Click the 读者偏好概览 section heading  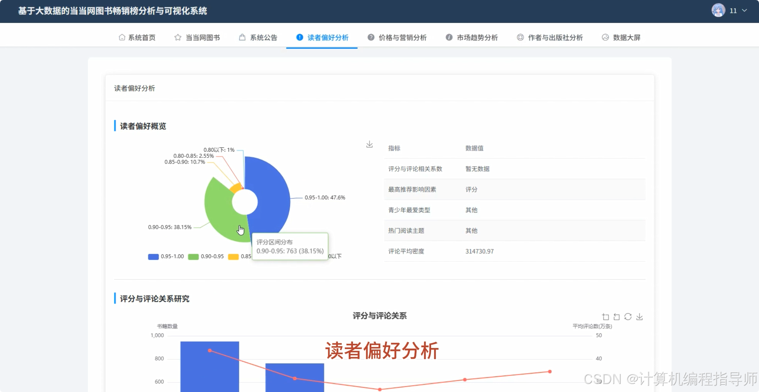[x=143, y=126]
